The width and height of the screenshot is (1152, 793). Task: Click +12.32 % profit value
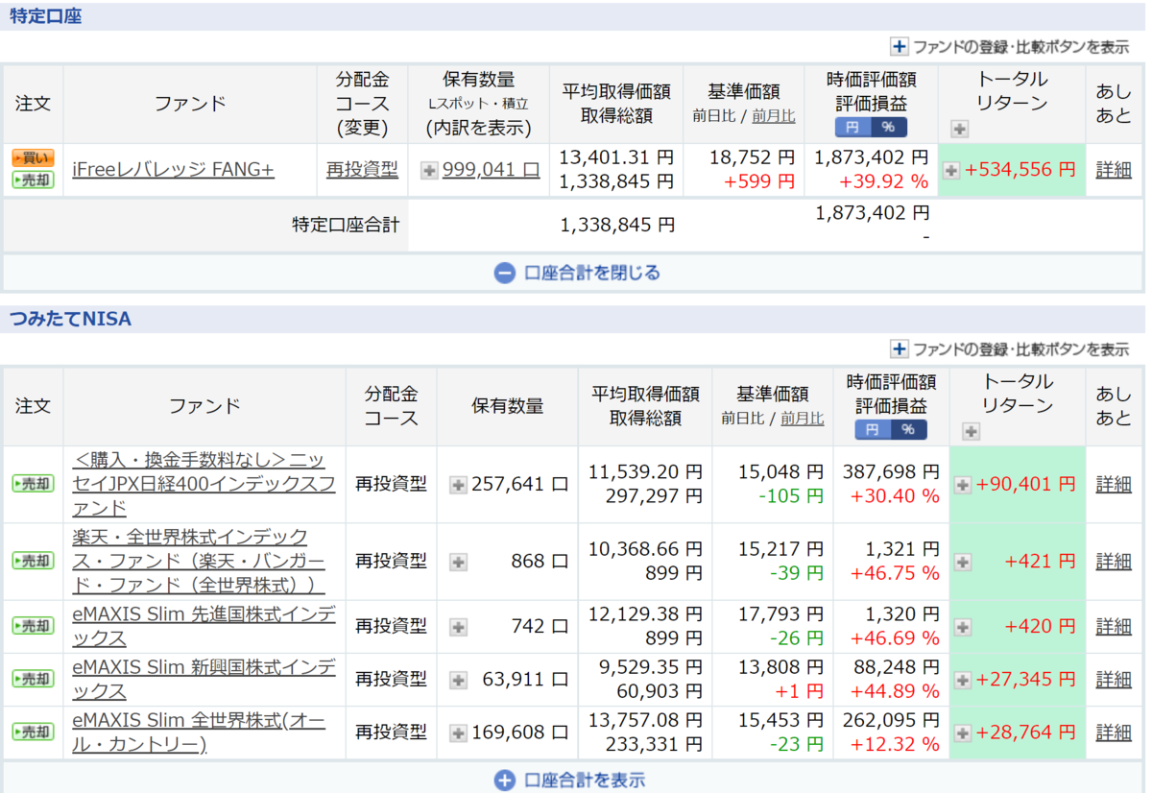895,744
